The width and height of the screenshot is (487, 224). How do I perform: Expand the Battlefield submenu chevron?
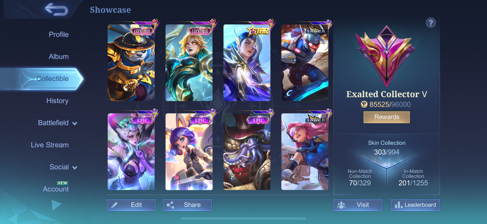click(x=74, y=123)
